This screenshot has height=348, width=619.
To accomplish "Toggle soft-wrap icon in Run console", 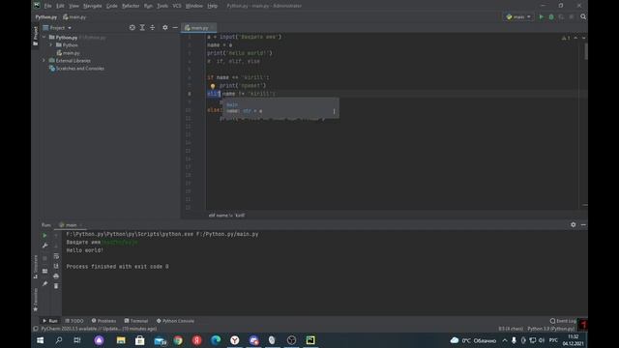I will coord(56,256).
